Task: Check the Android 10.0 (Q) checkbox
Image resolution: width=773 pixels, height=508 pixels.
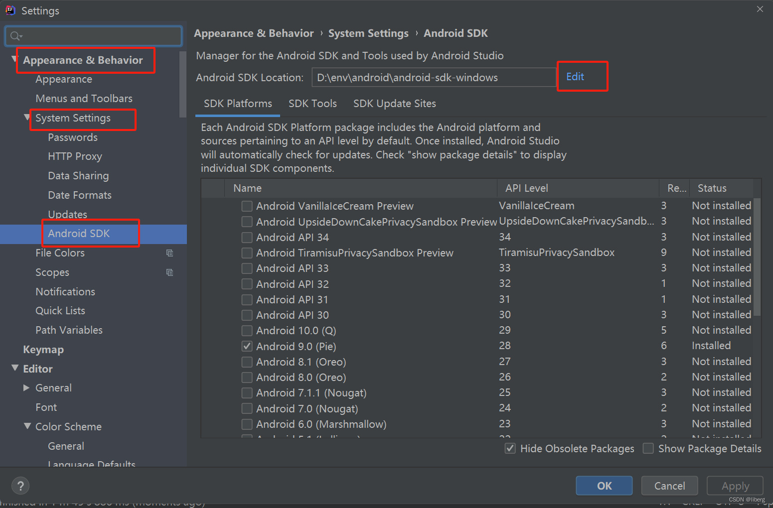Action: click(x=247, y=330)
